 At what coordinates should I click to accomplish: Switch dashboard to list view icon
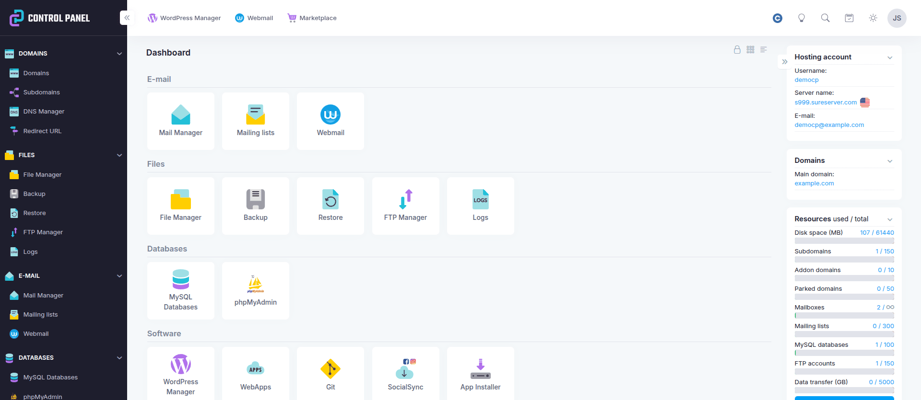tap(764, 49)
